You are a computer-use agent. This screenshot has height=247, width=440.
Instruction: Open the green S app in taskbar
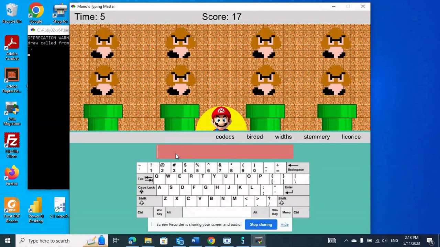(x=243, y=240)
